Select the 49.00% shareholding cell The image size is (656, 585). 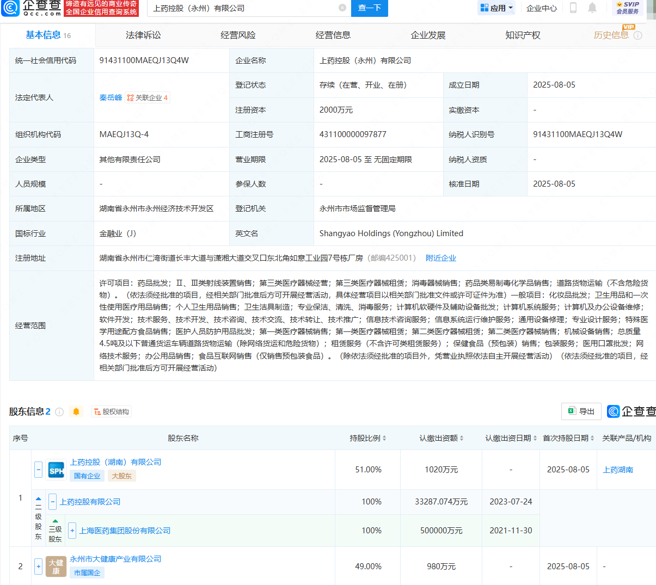[x=368, y=566]
